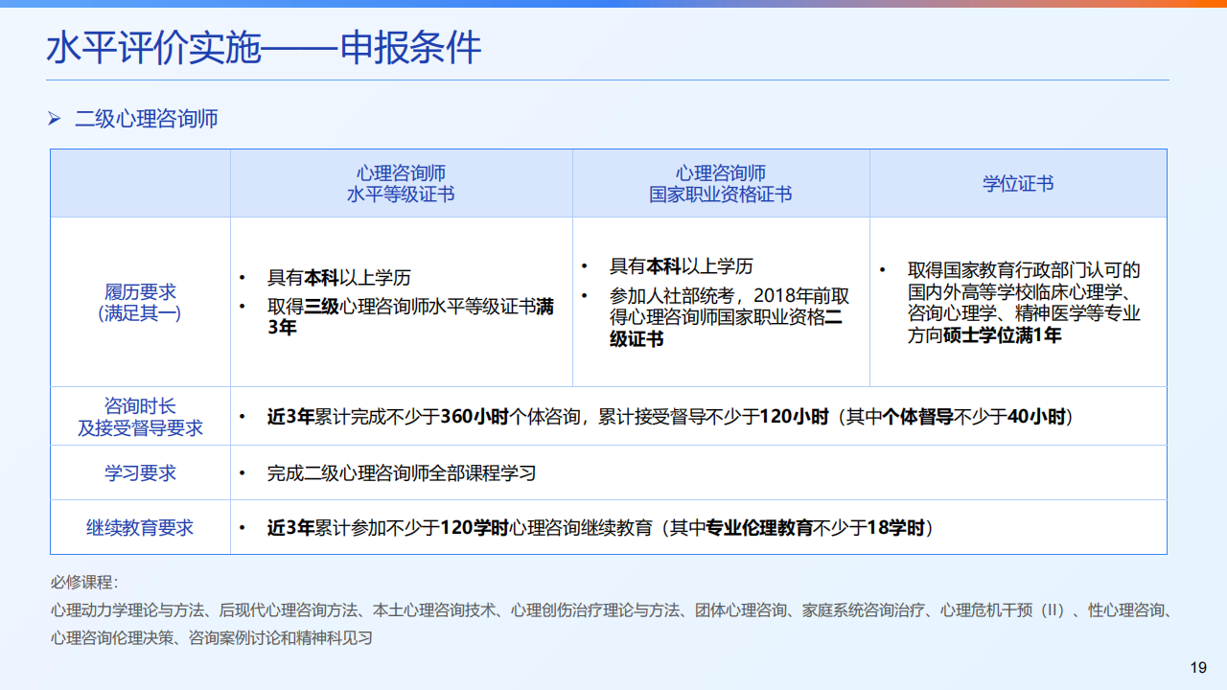Select the 二级心理咨询师 subtitle text
Viewport: 1227px width, 690px height.
pyautogui.click(x=147, y=119)
